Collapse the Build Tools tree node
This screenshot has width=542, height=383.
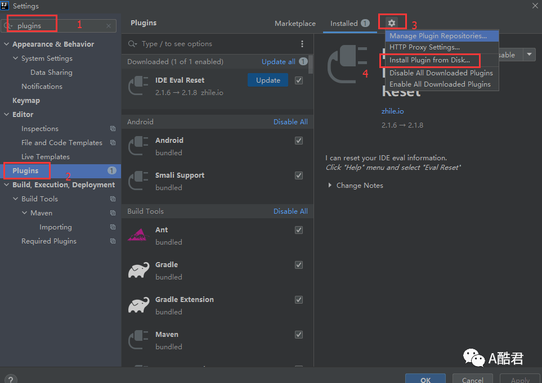[16, 199]
